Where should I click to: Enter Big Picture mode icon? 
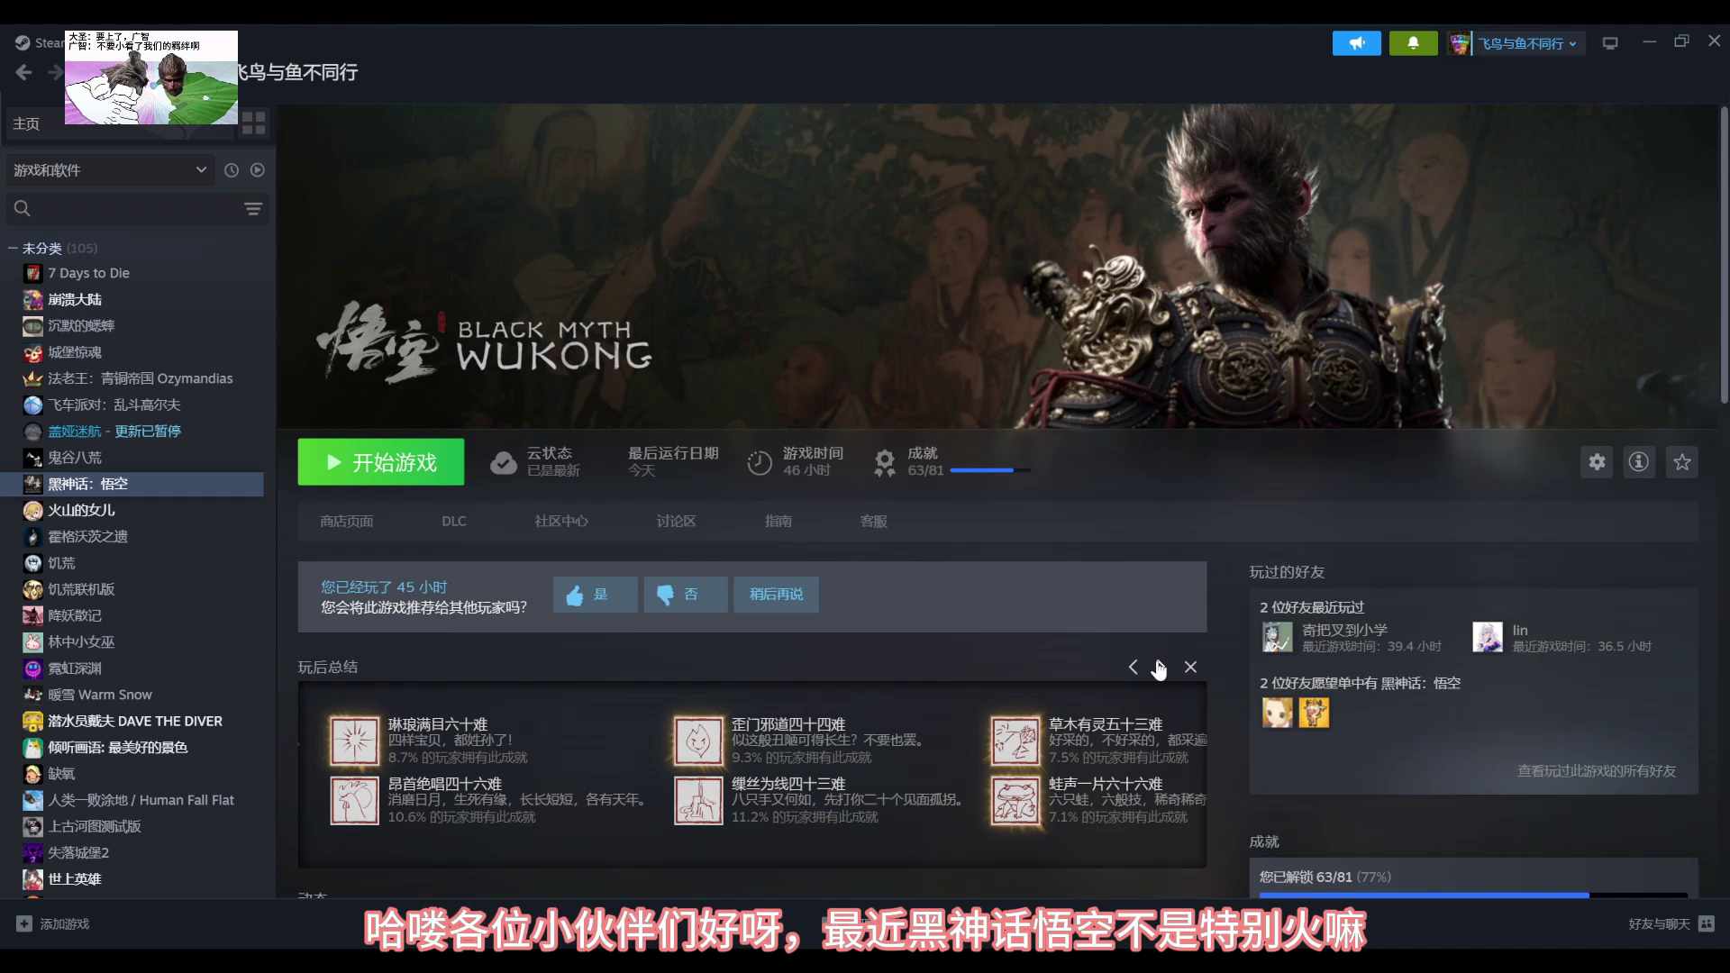point(1610,43)
